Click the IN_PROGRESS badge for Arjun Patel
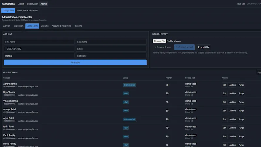The image size is (261, 147). [129, 119]
